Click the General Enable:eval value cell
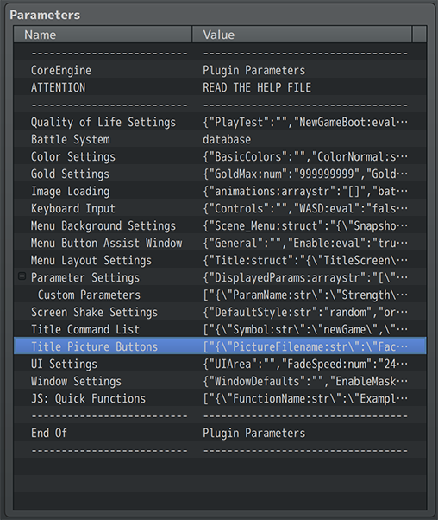 pyautogui.click(x=305, y=243)
